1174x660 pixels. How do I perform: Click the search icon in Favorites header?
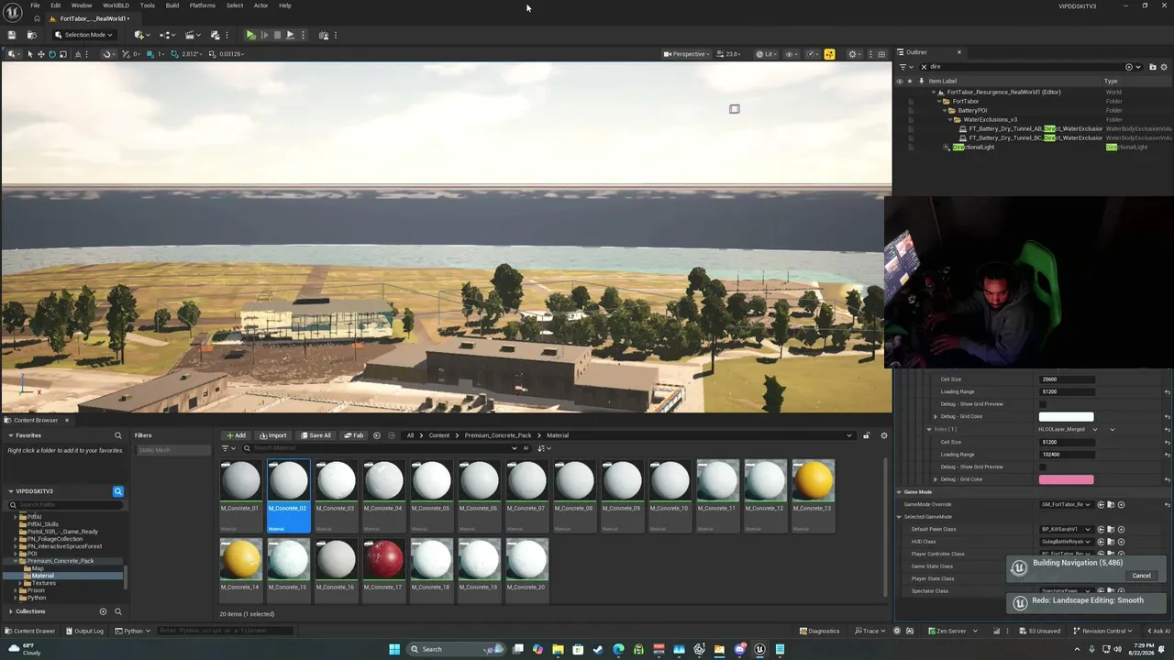pos(117,435)
